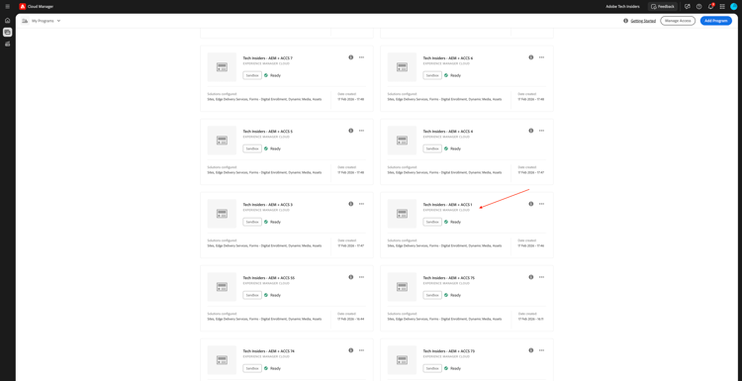Click the Feedback button
The height and width of the screenshot is (381, 742).
[663, 7]
